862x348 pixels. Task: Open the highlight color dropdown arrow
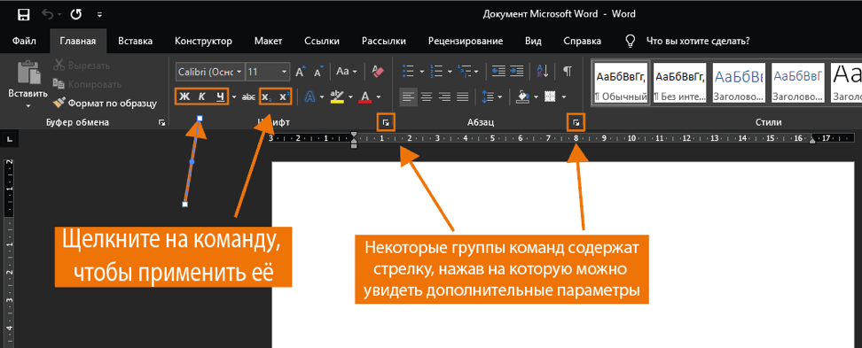[350, 97]
